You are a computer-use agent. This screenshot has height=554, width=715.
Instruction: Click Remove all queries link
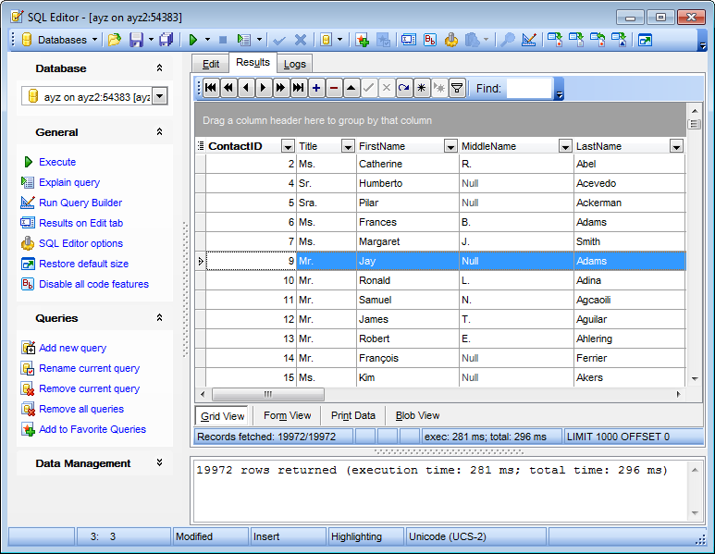coord(81,409)
